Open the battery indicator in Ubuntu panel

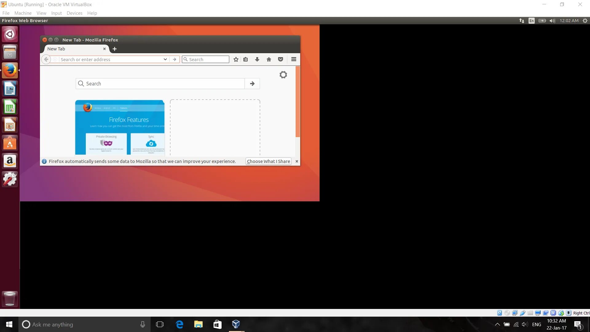542,21
